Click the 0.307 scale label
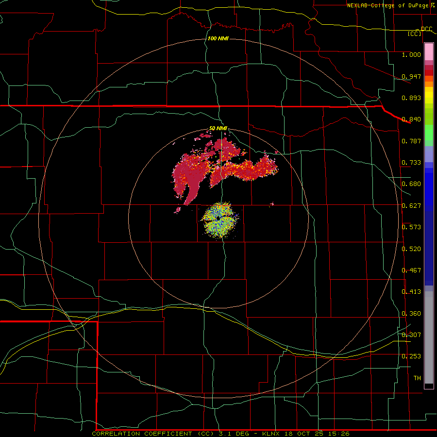The image size is (437, 437). click(x=411, y=335)
